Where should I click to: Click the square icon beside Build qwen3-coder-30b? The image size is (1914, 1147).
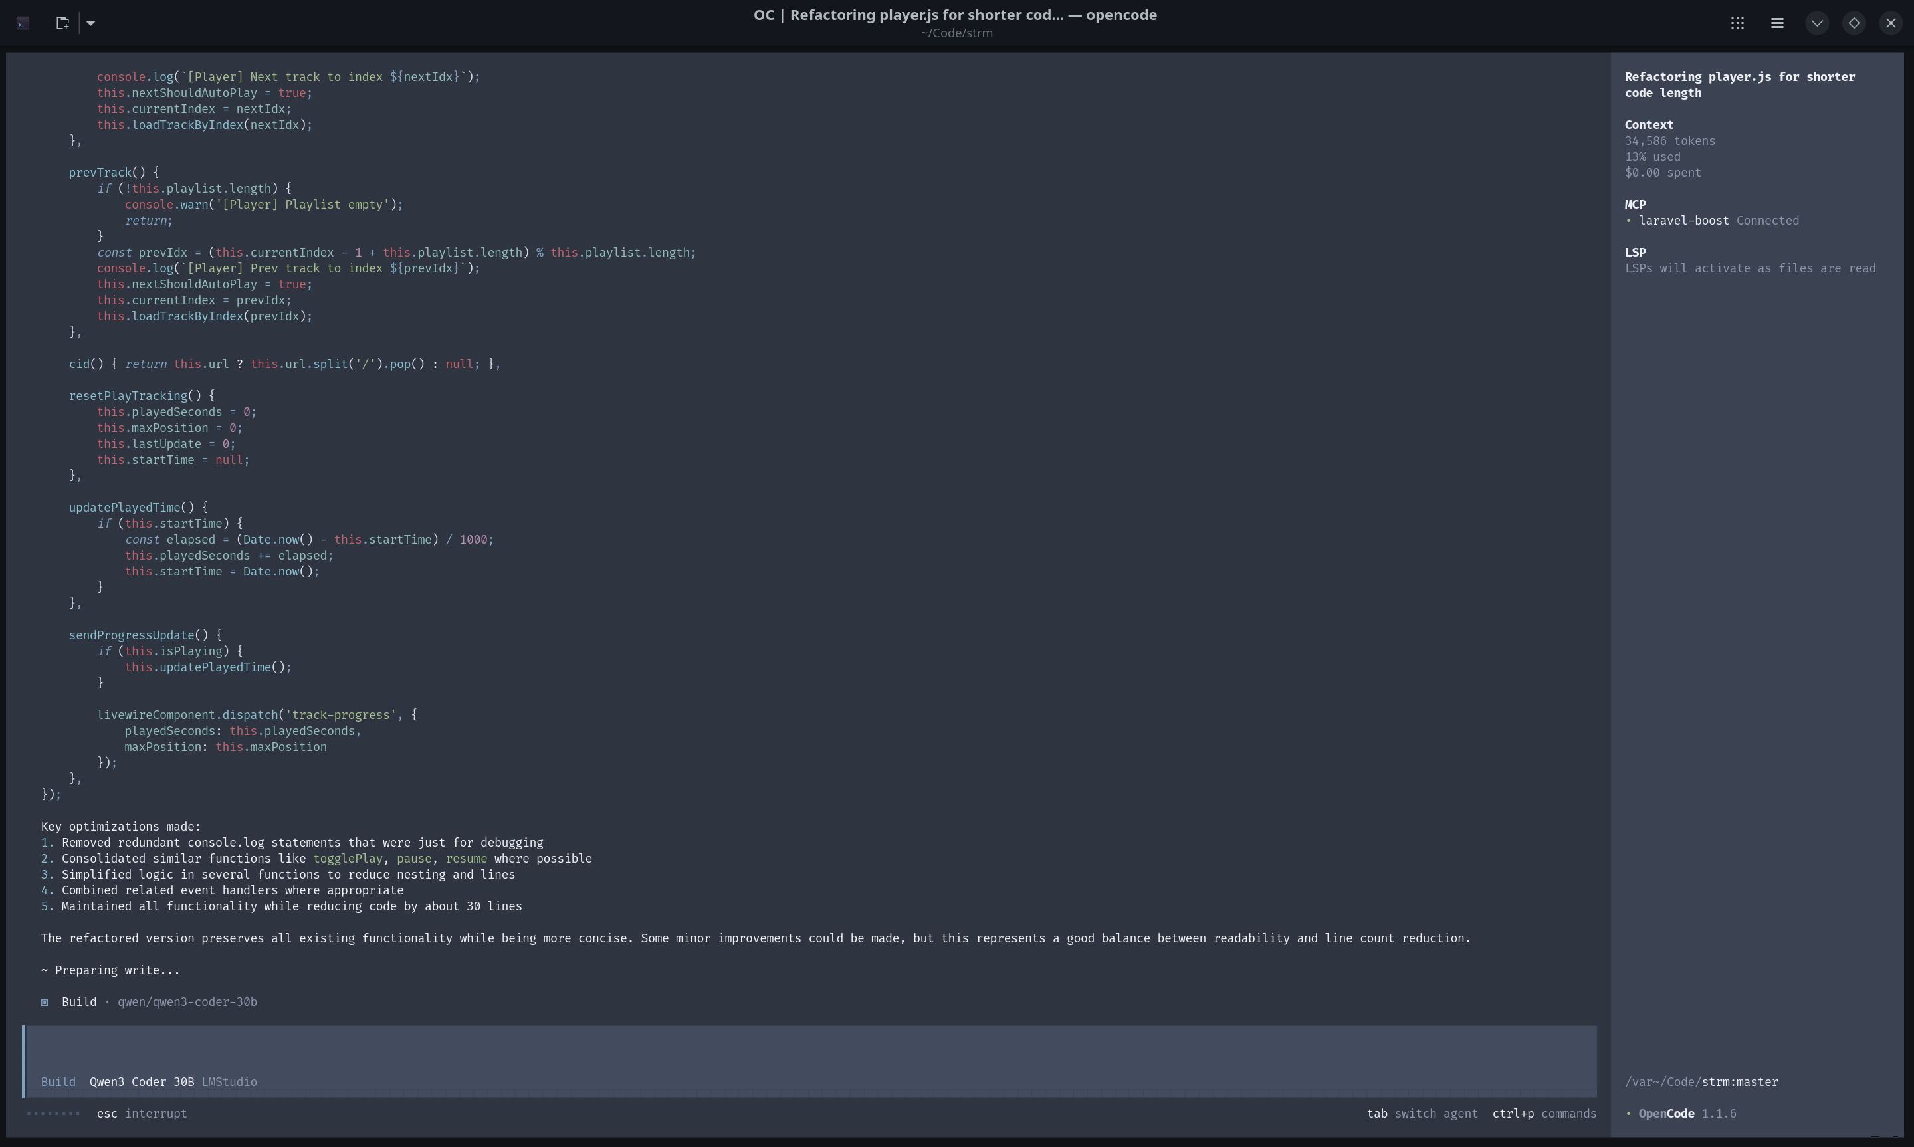click(x=45, y=1003)
